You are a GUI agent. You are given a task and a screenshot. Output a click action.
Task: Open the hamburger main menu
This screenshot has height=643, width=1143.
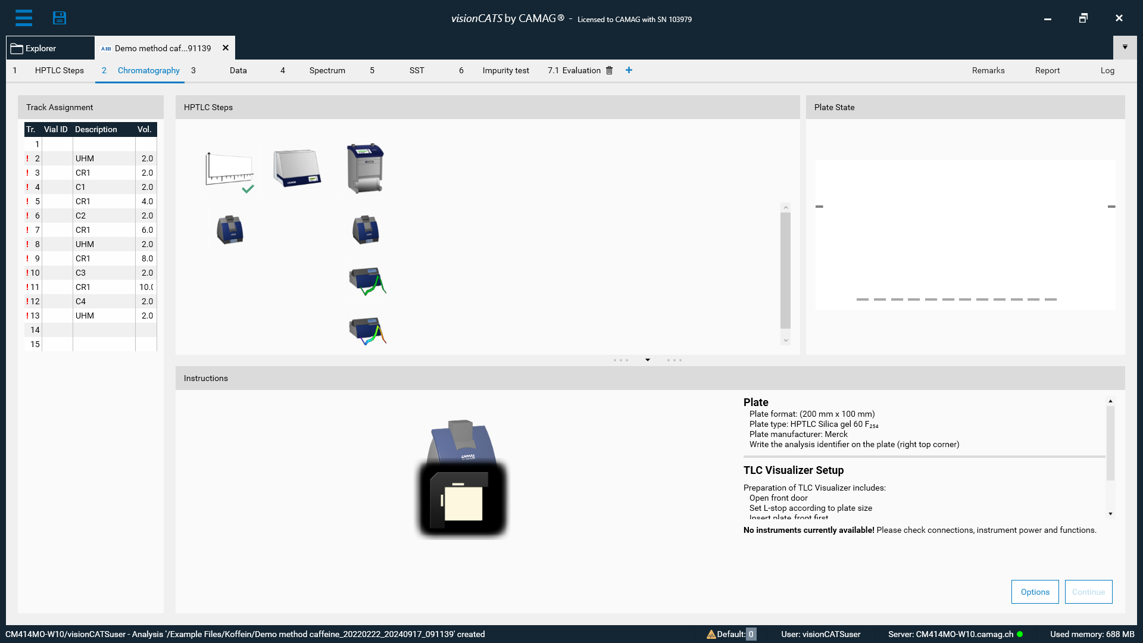click(x=24, y=18)
